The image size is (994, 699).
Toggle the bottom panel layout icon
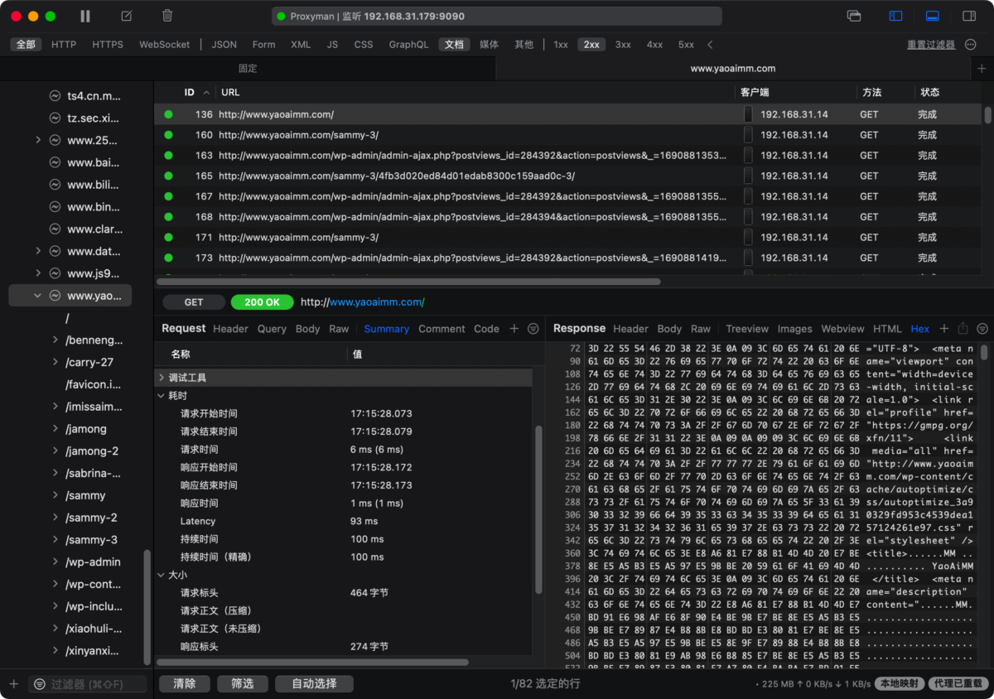932,16
